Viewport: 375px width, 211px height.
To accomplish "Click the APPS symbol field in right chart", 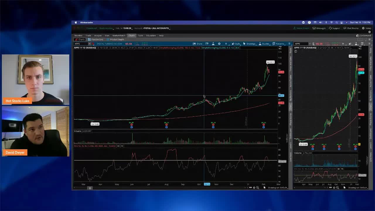I will [302, 44].
